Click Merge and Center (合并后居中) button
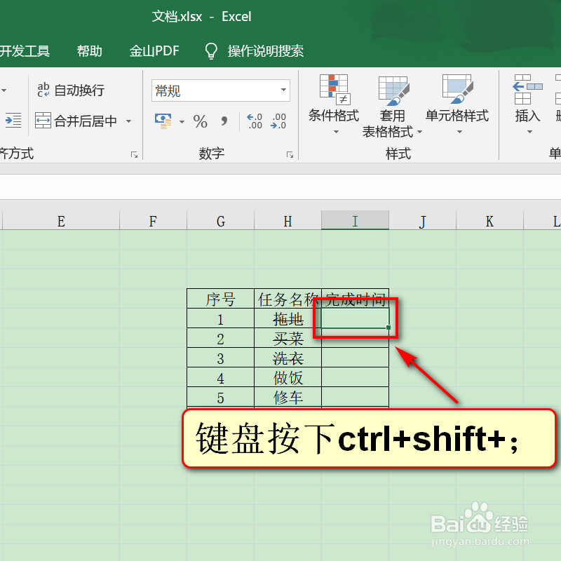Viewport: 561px width, 561px height. (76, 121)
